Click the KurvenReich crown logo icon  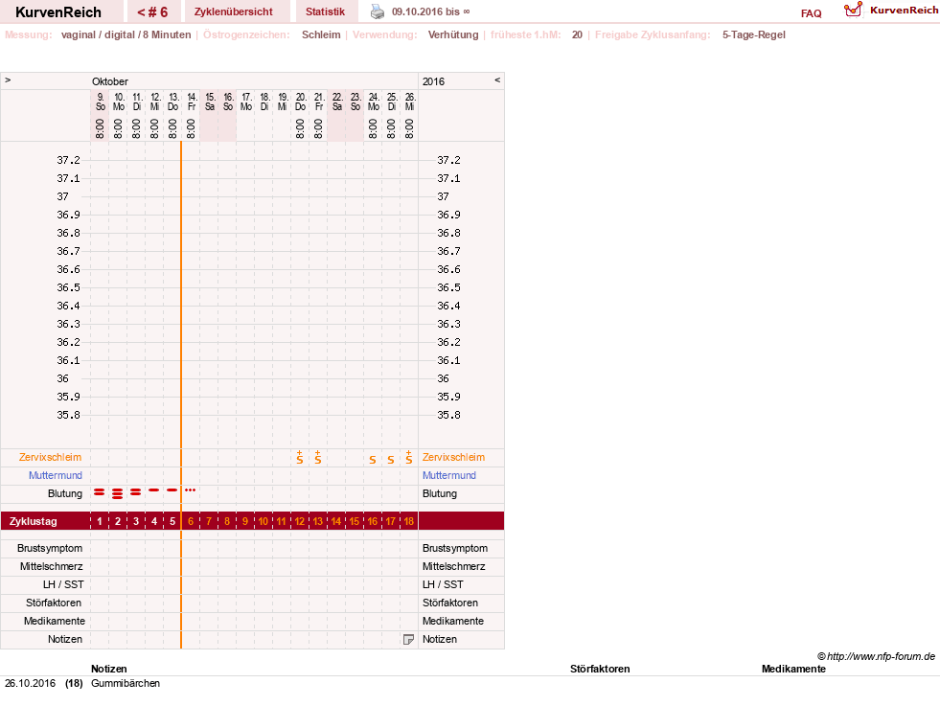pyautogui.click(x=853, y=10)
